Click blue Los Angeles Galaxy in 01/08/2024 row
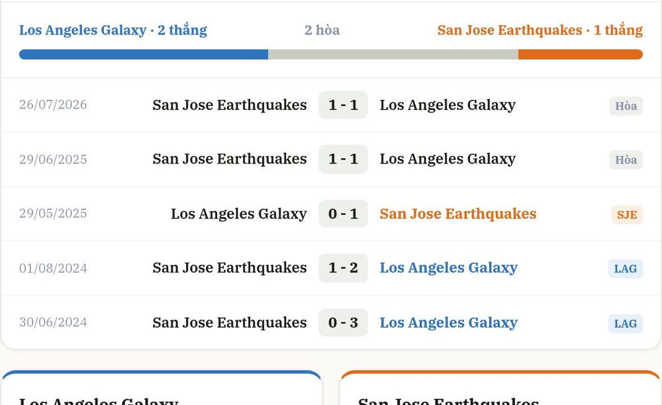The width and height of the screenshot is (662, 405). click(448, 268)
